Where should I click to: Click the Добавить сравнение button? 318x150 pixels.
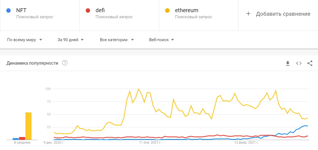tap(283, 14)
